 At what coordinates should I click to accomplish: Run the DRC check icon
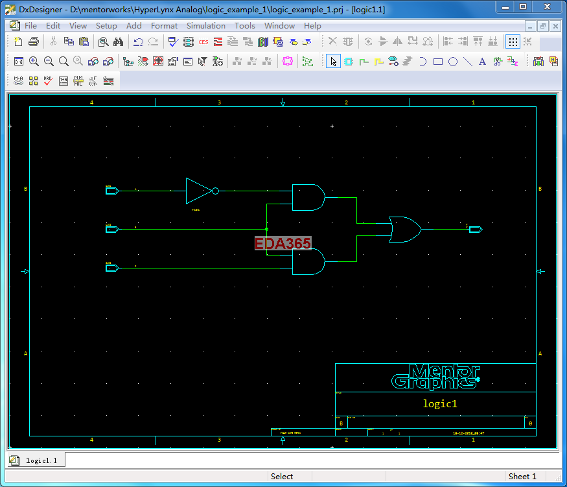(x=49, y=81)
